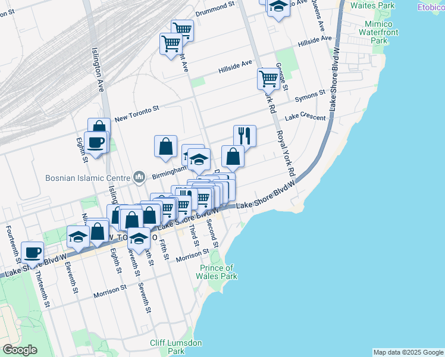This screenshot has height=357, width=445.
Task: Open the Google logo link
Action: [20, 350]
